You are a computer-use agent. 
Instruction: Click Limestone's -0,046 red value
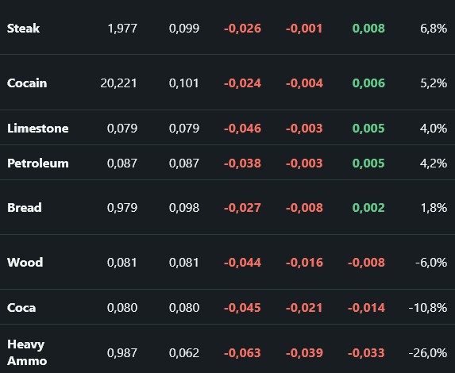[x=243, y=129]
